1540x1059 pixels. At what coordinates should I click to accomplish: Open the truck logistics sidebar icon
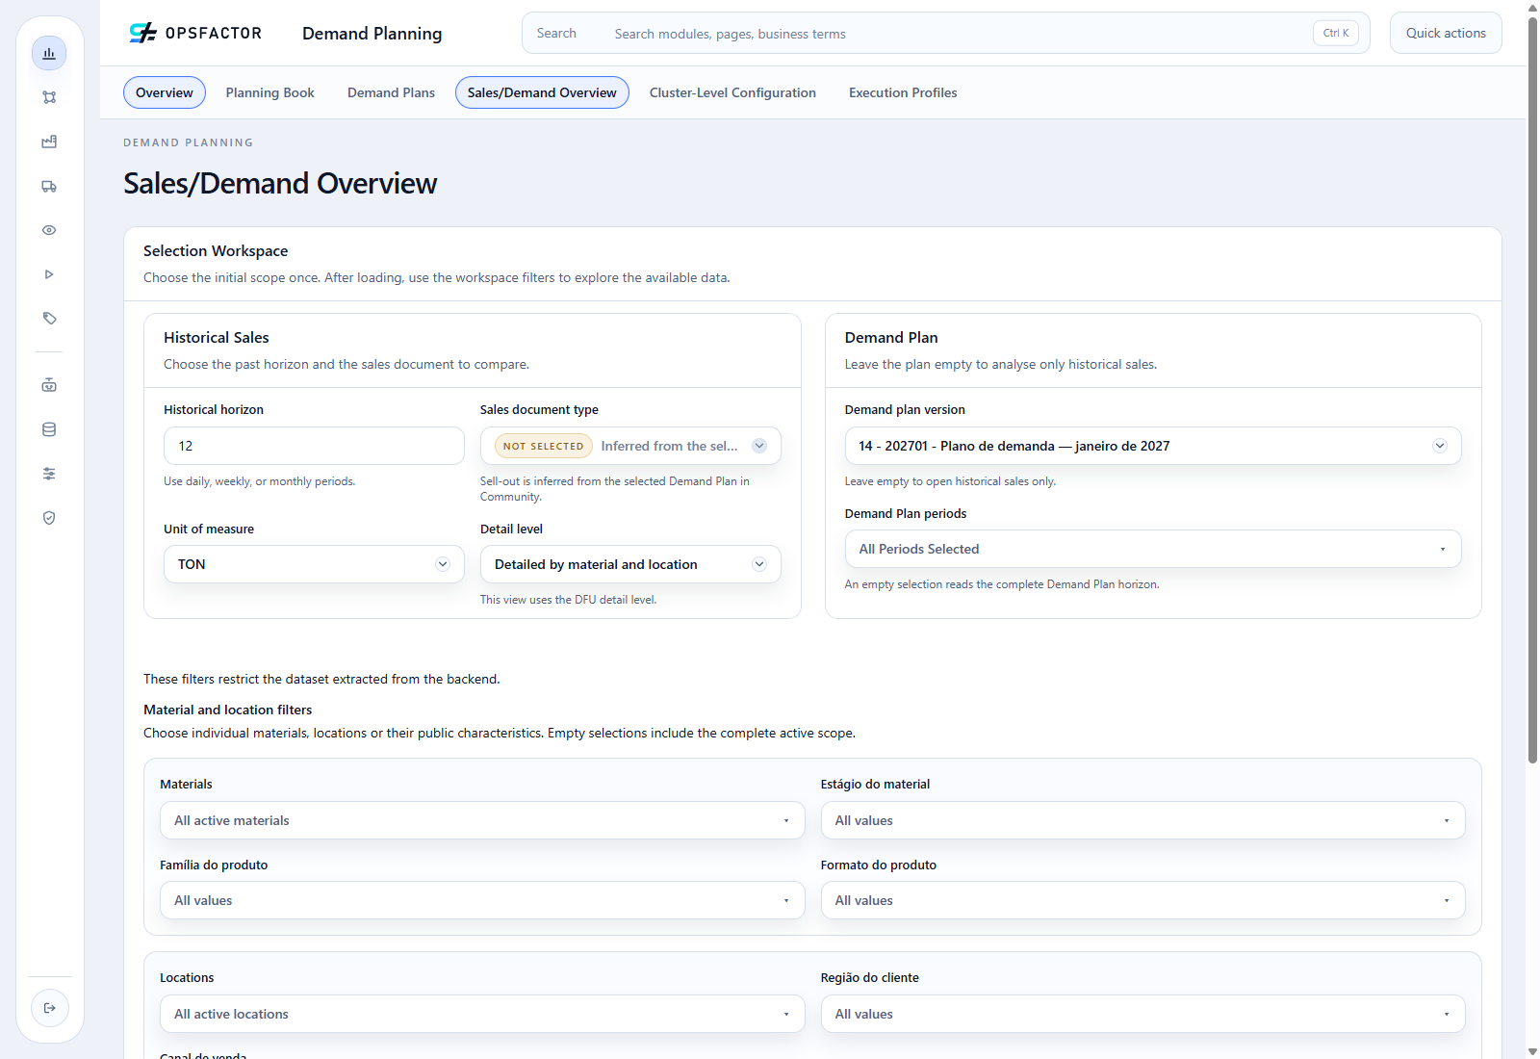coord(49,186)
